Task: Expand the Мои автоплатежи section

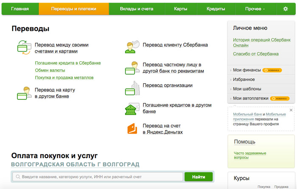Action: pyautogui.click(x=250, y=99)
